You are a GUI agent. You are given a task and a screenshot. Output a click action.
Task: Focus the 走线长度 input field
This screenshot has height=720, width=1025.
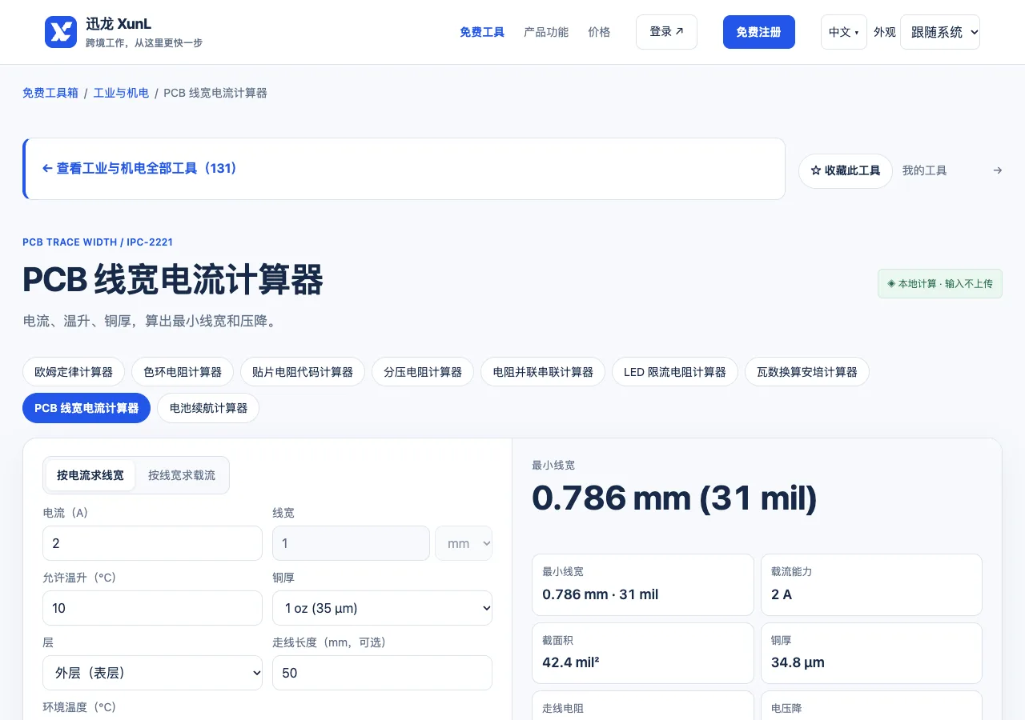[x=382, y=673]
